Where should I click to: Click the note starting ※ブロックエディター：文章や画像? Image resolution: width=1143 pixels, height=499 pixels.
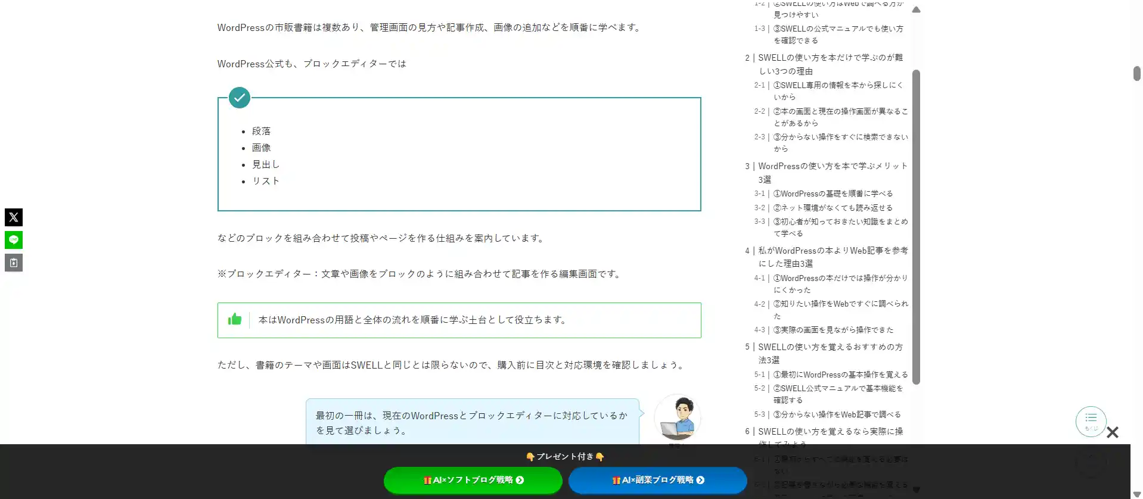420,274
